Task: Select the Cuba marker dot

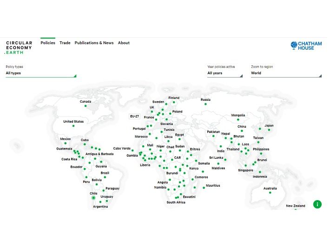Action: 85,145
